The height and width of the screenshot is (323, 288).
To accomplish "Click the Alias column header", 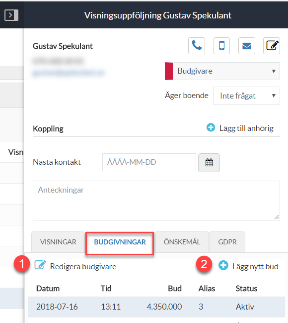I will click(207, 288).
